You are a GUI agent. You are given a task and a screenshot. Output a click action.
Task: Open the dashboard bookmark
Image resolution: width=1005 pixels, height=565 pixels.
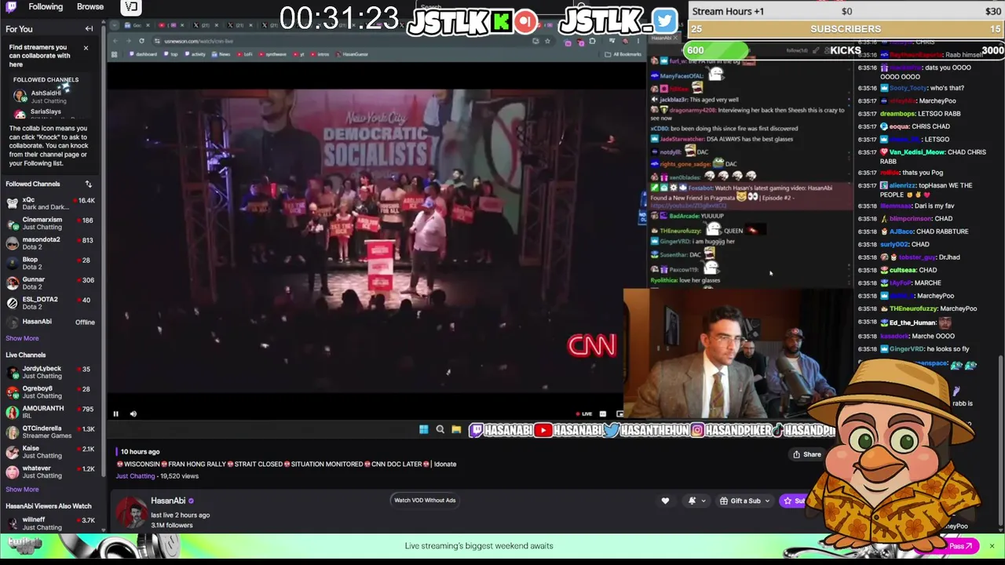point(143,54)
